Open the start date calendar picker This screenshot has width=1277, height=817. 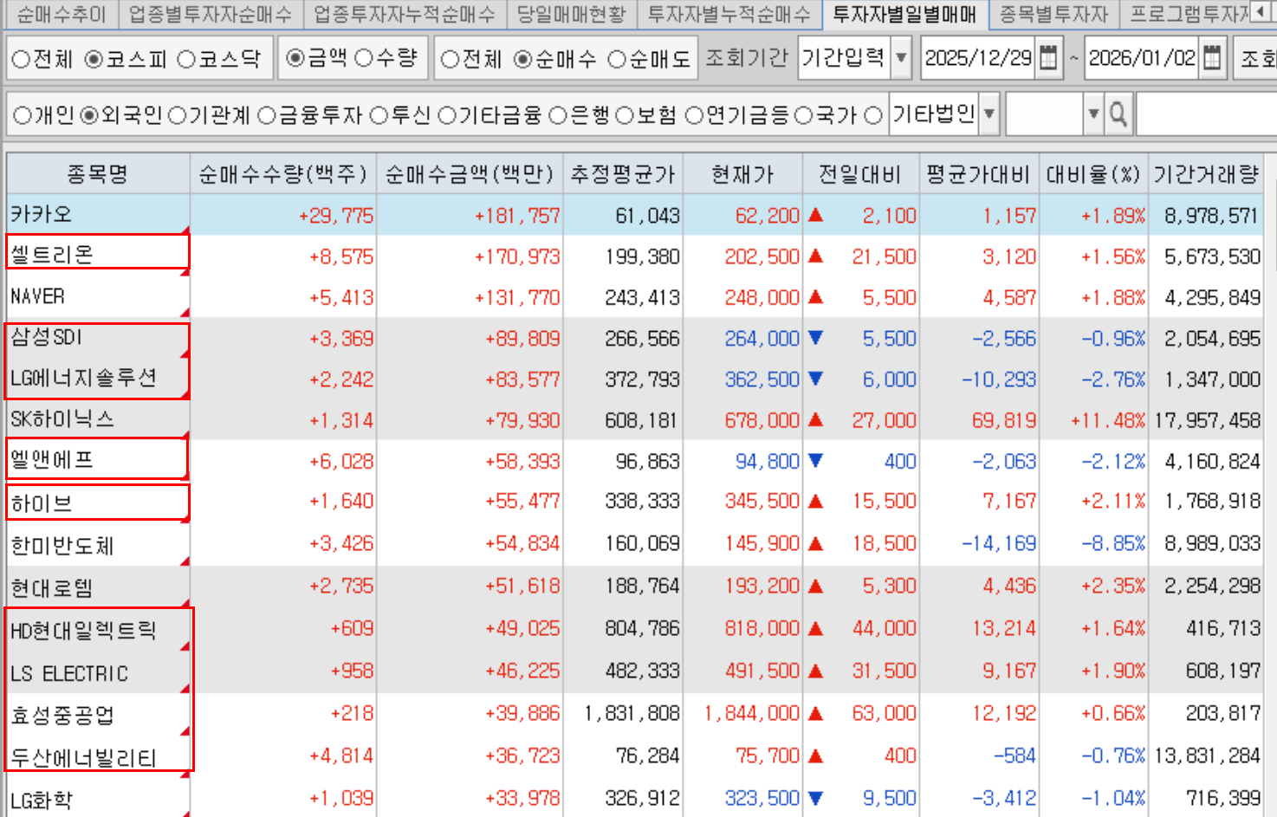pos(1048,58)
